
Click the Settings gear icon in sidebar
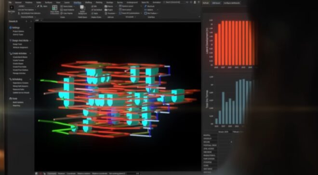point(10,28)
